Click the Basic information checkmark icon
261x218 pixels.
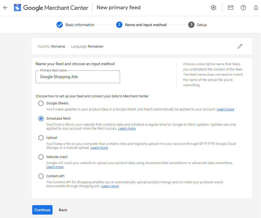60,25
